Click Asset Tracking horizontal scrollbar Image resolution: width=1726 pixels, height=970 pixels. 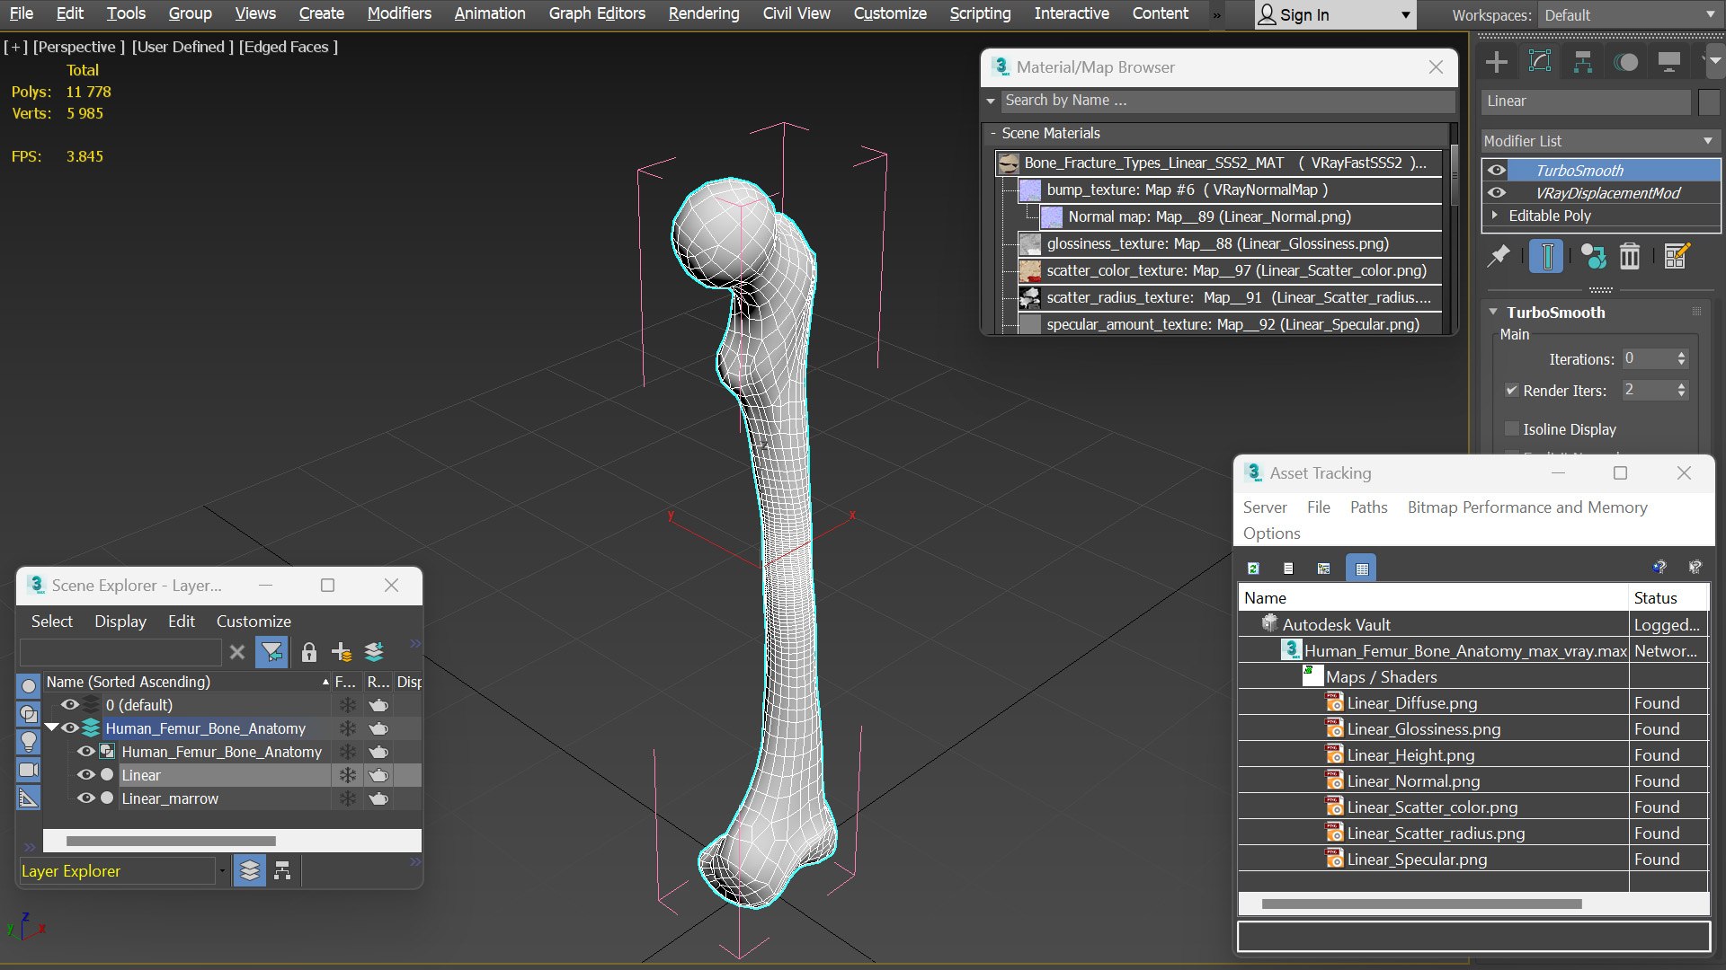[1421, 904]
